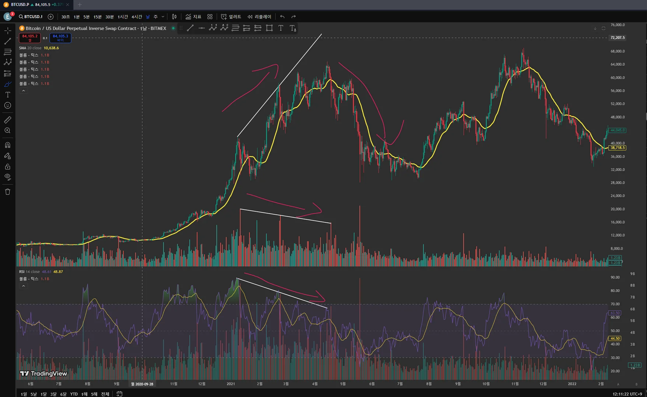Set date range to 6달
The height and width of the screenshot is (397, 647).
tap(63, 394)
